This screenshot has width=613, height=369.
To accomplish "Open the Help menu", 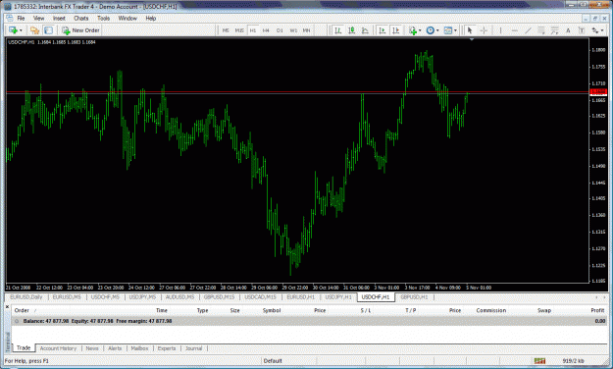I will [150, 19].
